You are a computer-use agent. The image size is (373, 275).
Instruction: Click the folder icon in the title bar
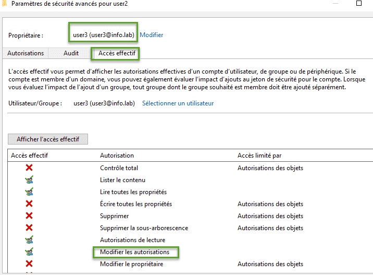tap(4, 3)
